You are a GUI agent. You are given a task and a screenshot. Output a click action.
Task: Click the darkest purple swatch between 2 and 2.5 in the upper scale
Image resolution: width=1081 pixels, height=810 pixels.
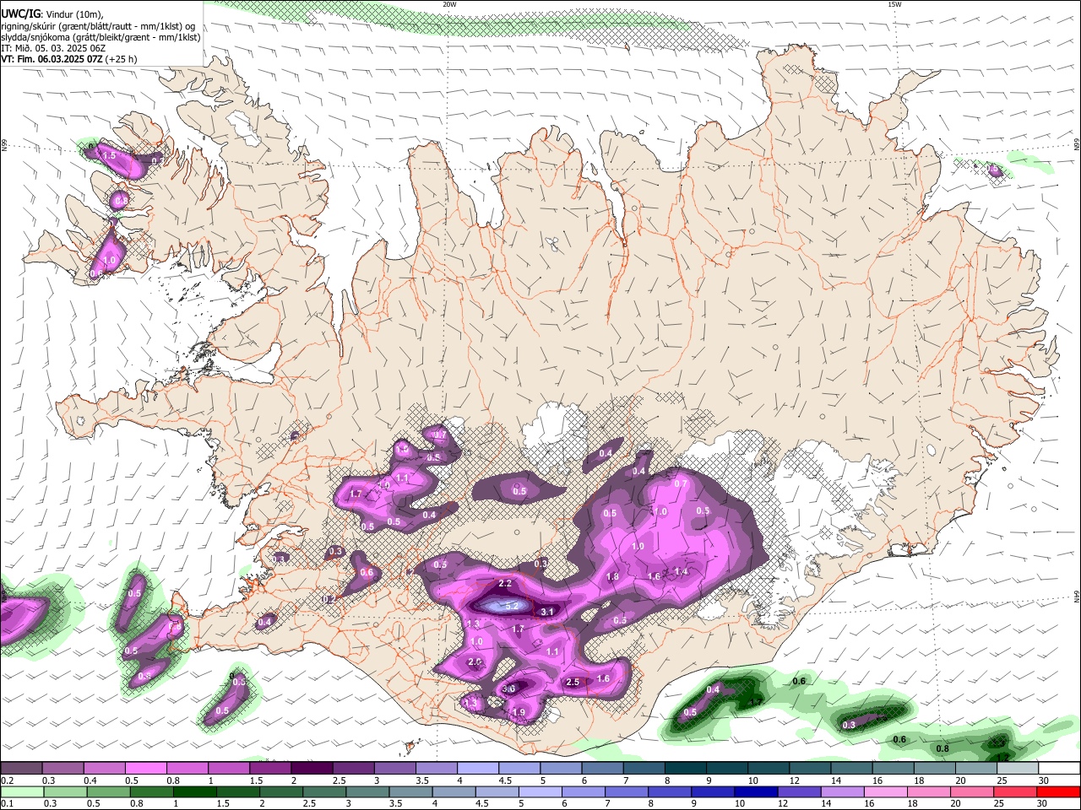(312, 768)
